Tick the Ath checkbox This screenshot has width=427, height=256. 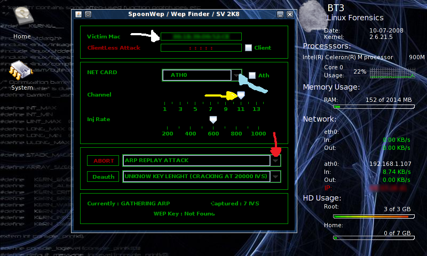[x=252, y=76]
